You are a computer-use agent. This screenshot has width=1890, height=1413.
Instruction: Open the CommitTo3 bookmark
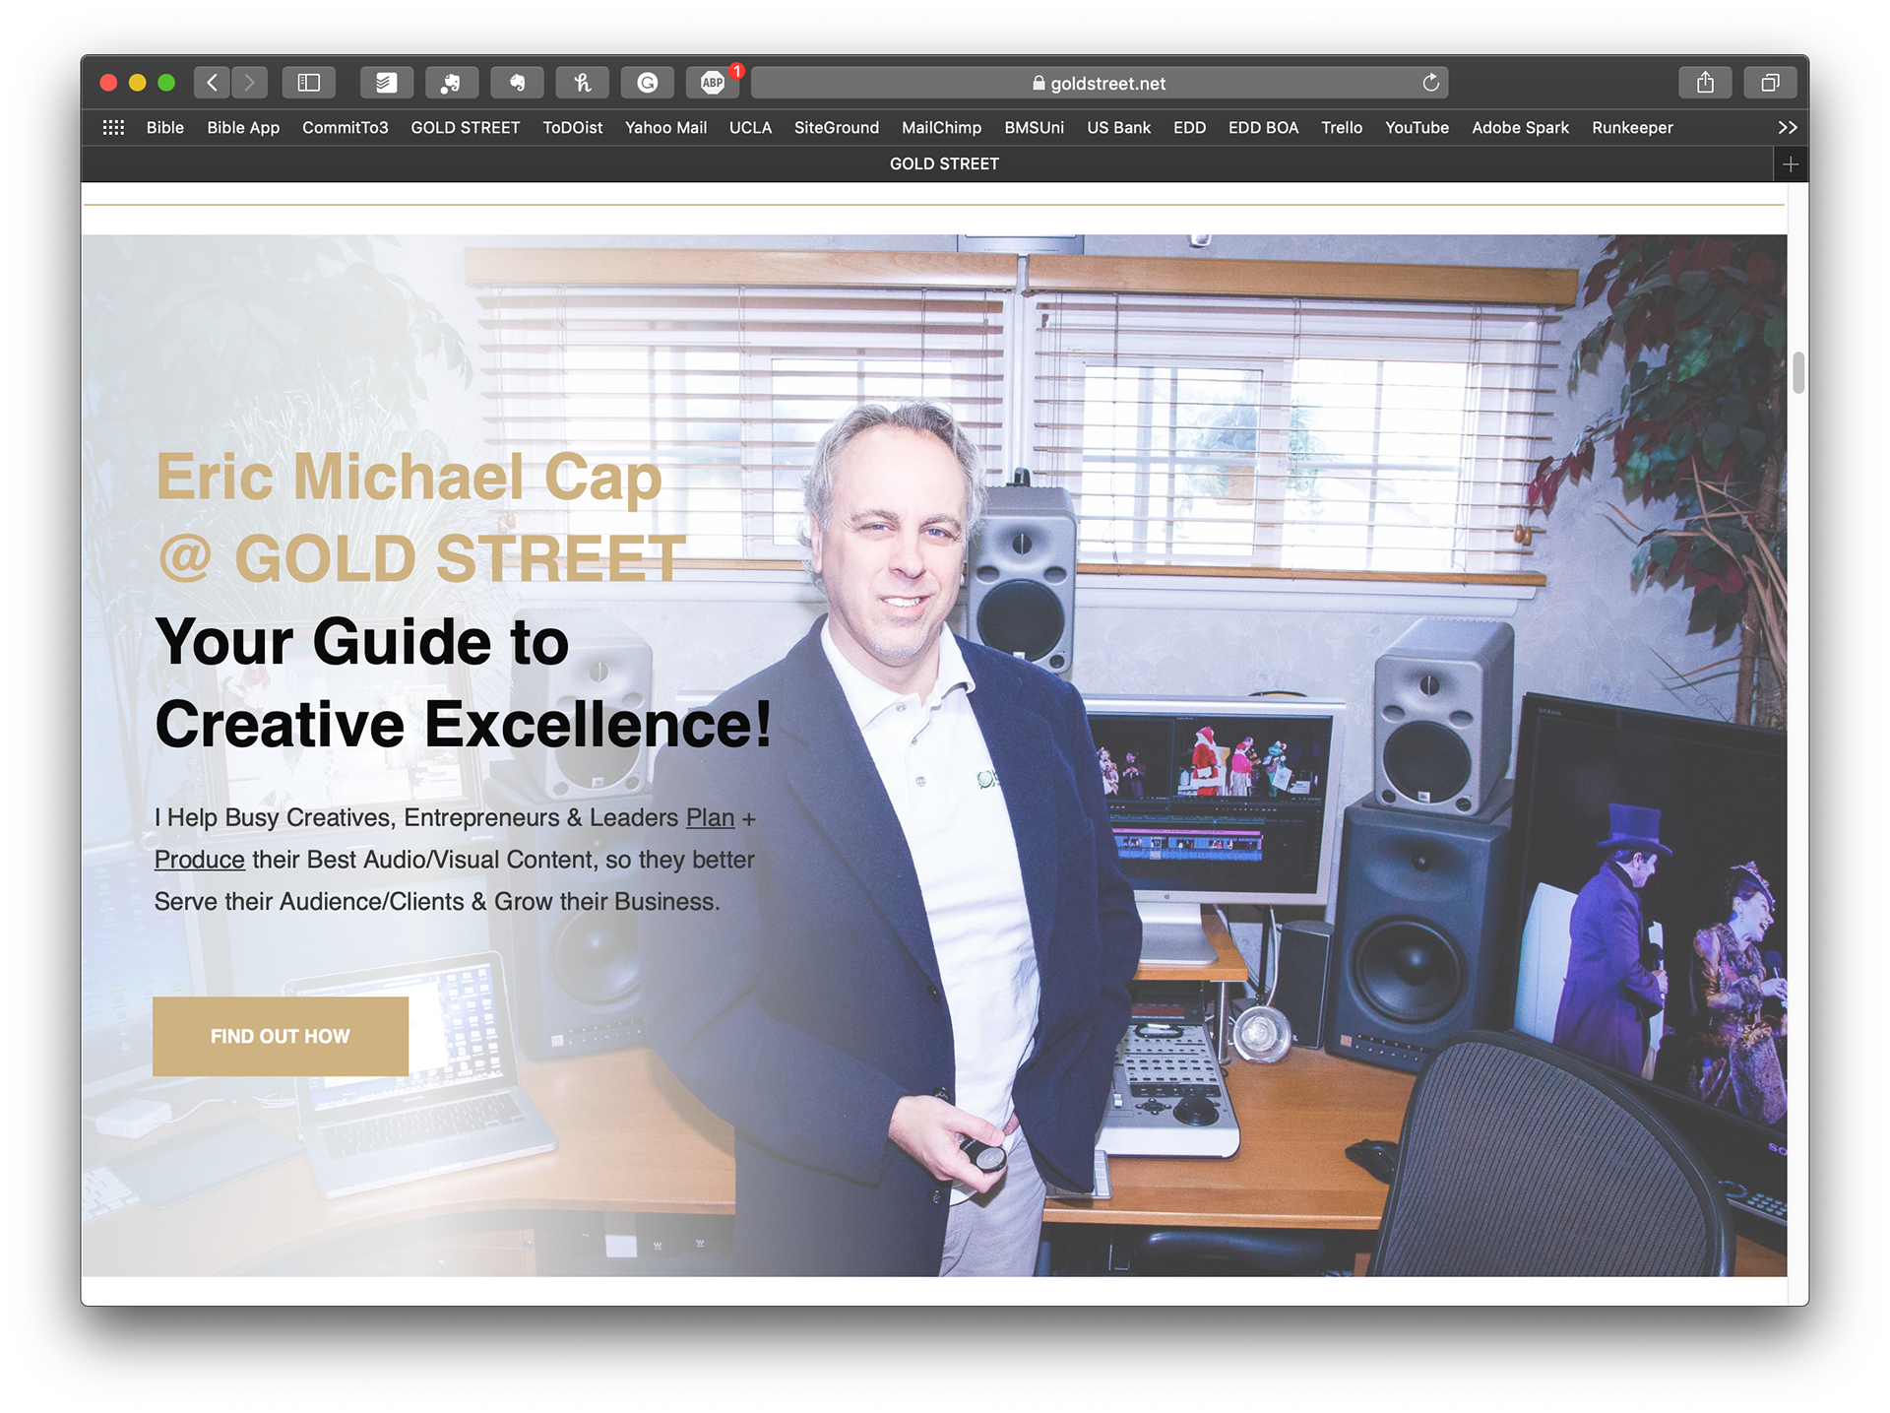coord(346,127)
